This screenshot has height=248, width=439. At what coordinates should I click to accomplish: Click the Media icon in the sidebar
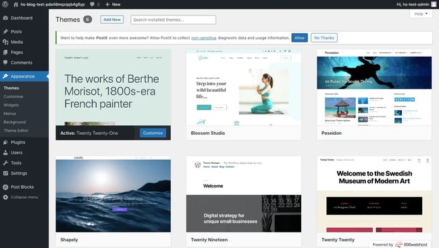click(5, 42)
